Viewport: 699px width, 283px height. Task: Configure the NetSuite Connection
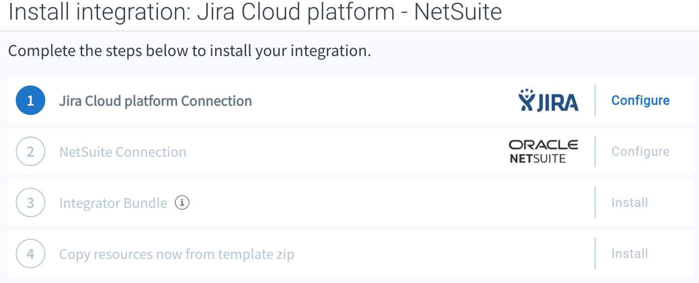pos(640,151)
